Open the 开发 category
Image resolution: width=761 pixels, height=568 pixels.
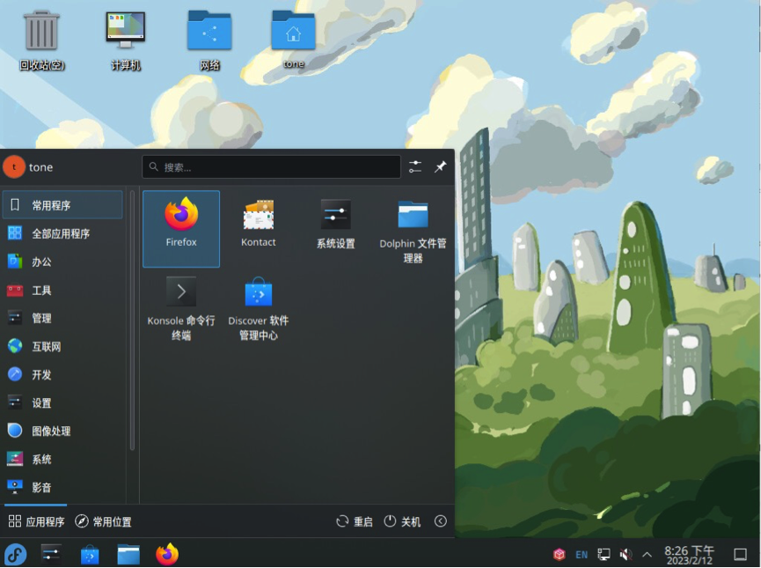point(63,374)
